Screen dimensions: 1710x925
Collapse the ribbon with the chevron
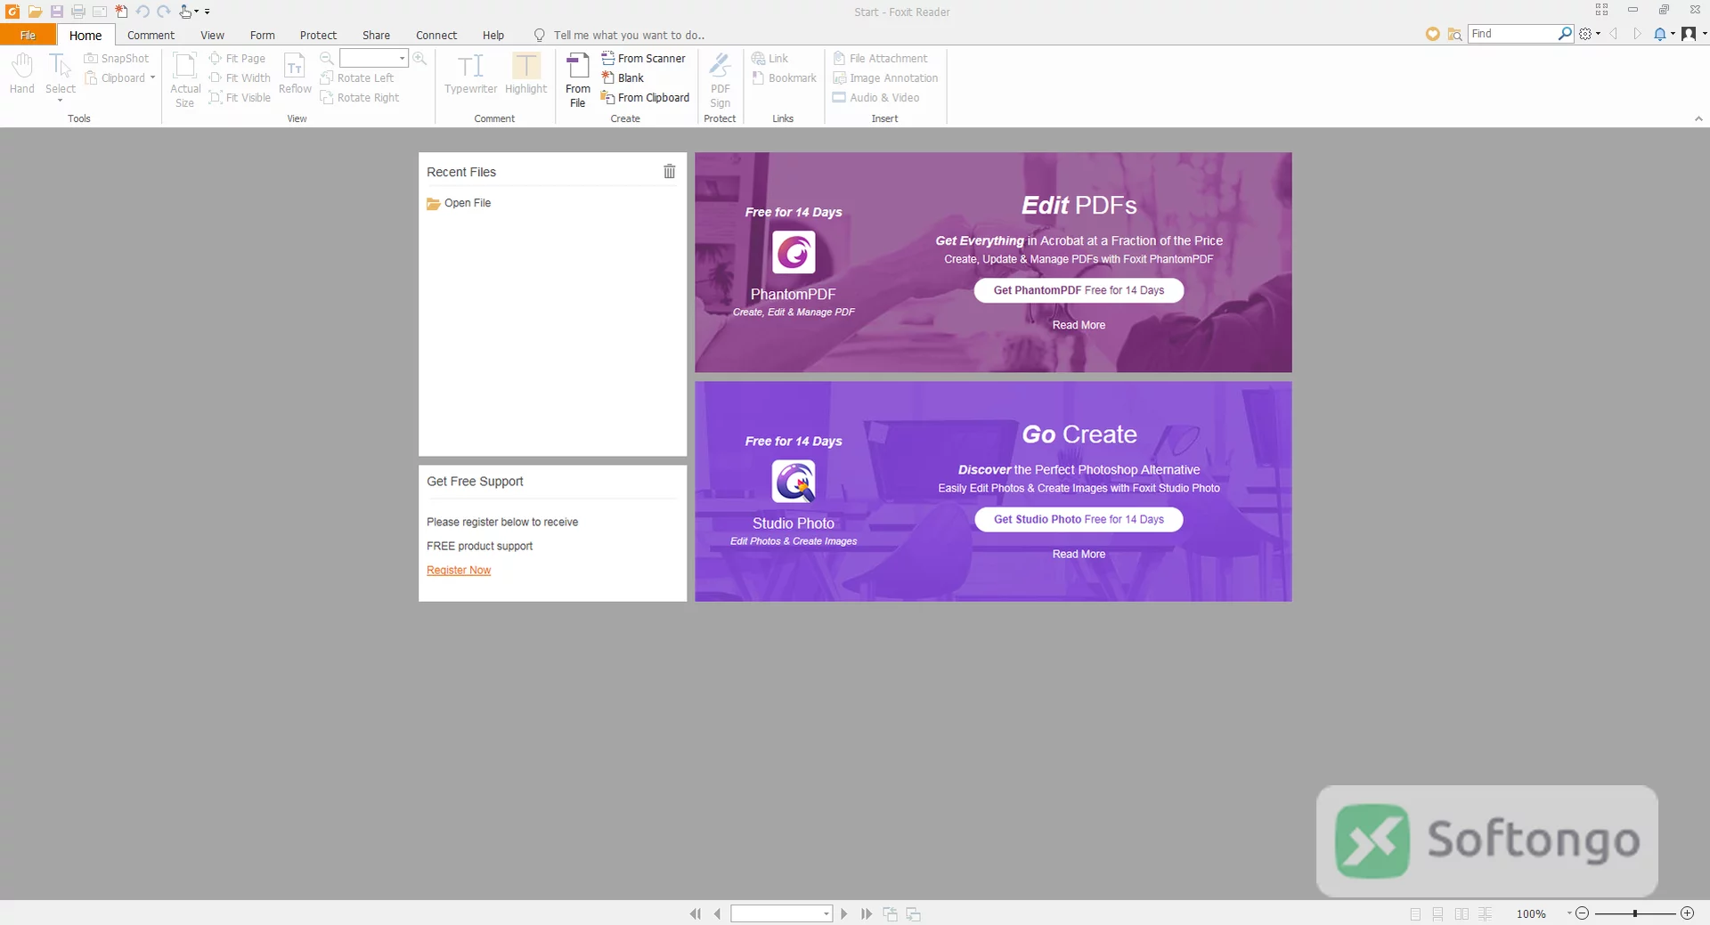(1698, 118)
